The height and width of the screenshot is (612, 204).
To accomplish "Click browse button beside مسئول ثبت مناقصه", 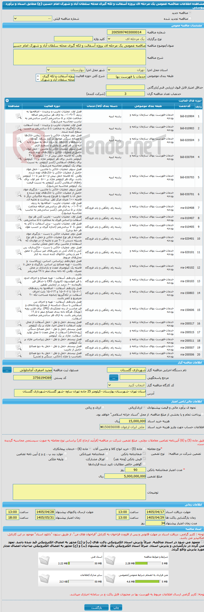I will click(7, 370).
